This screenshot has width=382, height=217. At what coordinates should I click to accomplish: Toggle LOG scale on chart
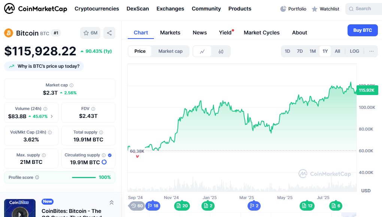354,51
